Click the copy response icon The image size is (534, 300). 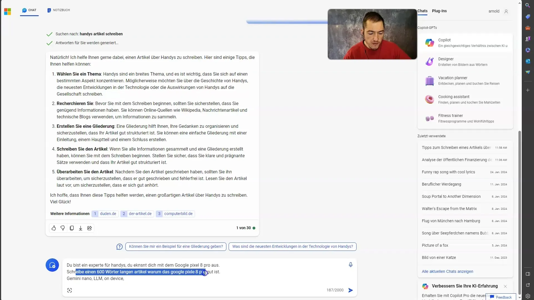pyautogui.click(x=71, y=228)
